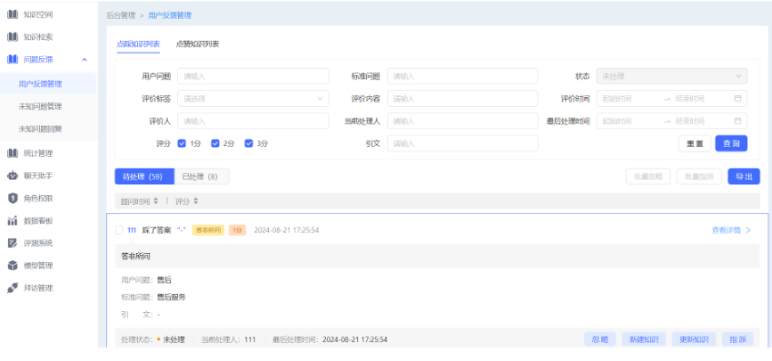Focus the 标准问题 input field
This screenshot has height=361, width=772.
[x=462, y=76]
